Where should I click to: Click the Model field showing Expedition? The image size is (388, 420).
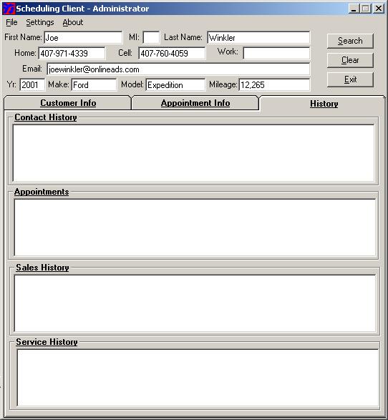click(x=175, y=85)
